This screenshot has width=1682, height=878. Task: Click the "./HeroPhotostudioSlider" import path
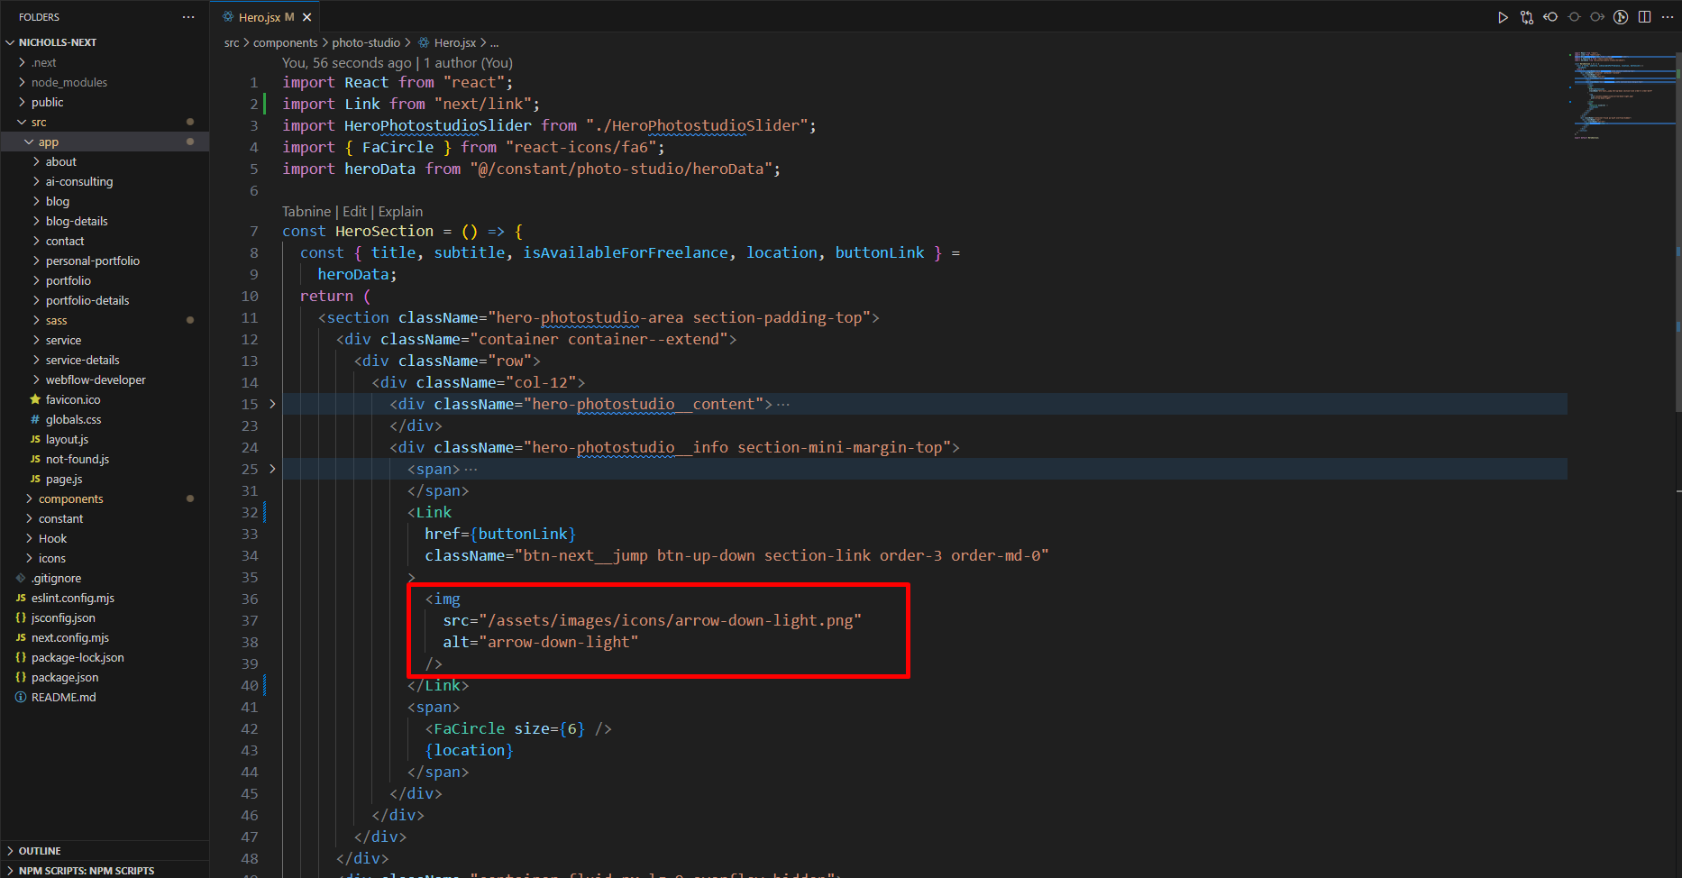696,125
